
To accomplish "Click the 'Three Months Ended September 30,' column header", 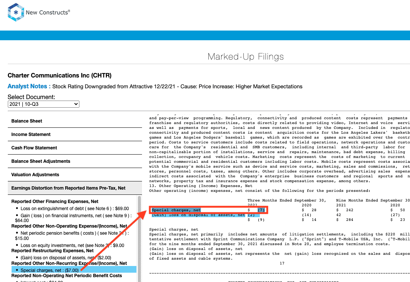I will [287, 200].
